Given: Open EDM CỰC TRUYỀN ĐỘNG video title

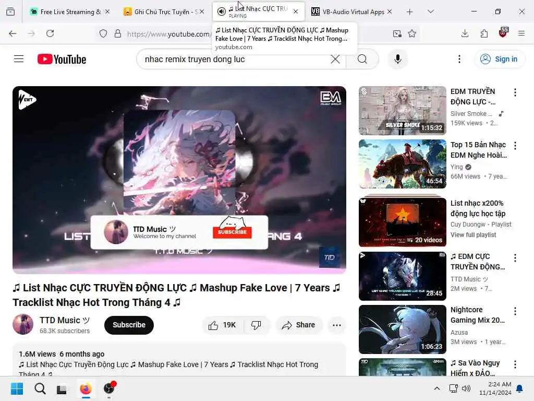Looking at the screenshot, I should pos(478,262).
